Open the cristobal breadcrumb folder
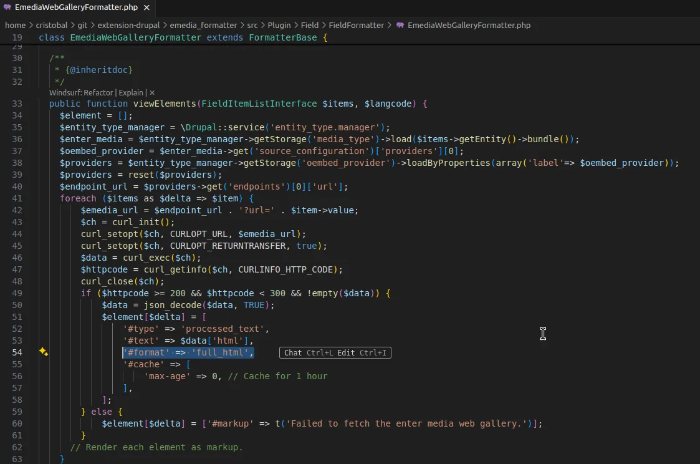This screenshot has height=464, width=700. click(53, 26)
